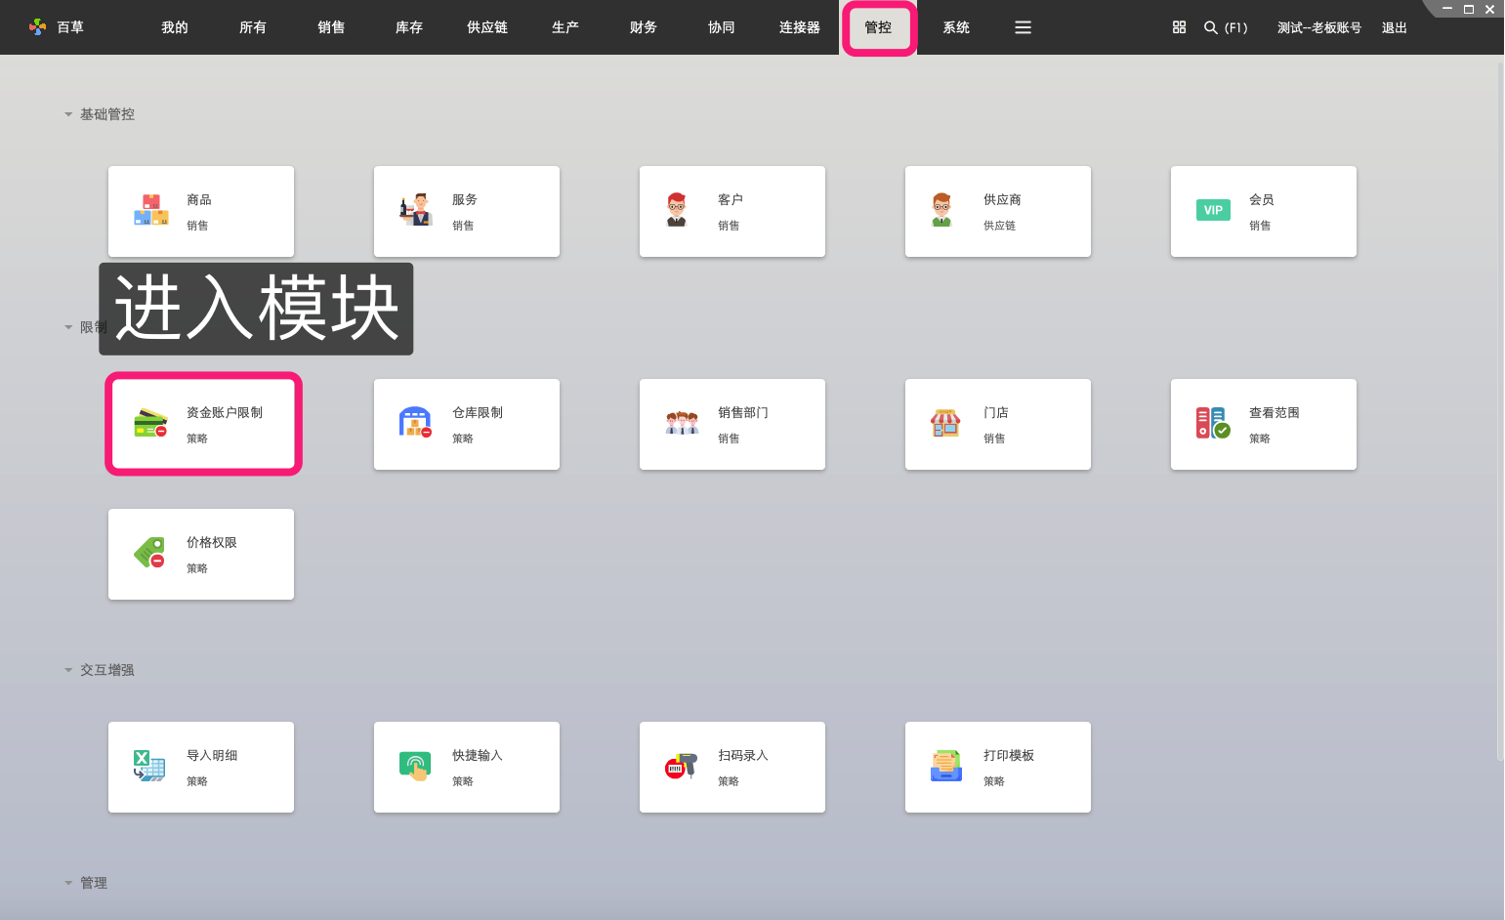The height and width of the screenshot is (920, 1505).
Task: Open the 生产 tab
Action: click(x=565, y=27)
